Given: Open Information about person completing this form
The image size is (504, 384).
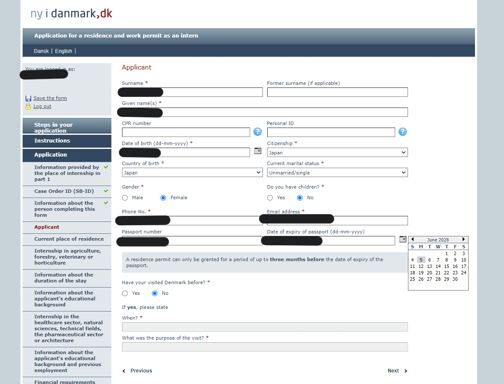Looking at the screenshot, I should point(67,209).
